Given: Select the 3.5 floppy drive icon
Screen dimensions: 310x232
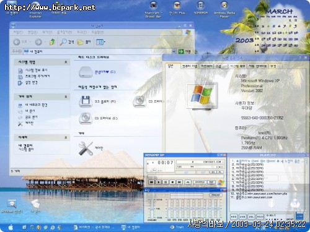Looking at the screenshot, I should pyautogui.click(x=86, y=101).
